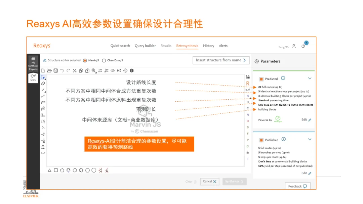Undo the last drawing action
This screenshot has width=363, height=204.
tap(62, 71)
